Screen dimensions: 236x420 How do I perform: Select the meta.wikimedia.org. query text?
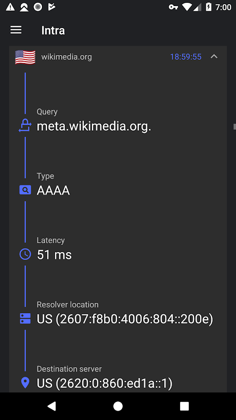[x=94, y=126]
